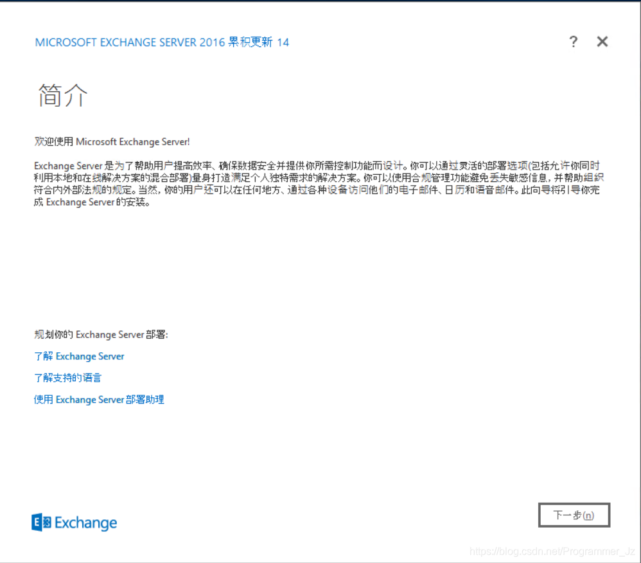Open the help question mark icon
The width and height of the screenshot is (641, 563).
[x=573, y=41]
